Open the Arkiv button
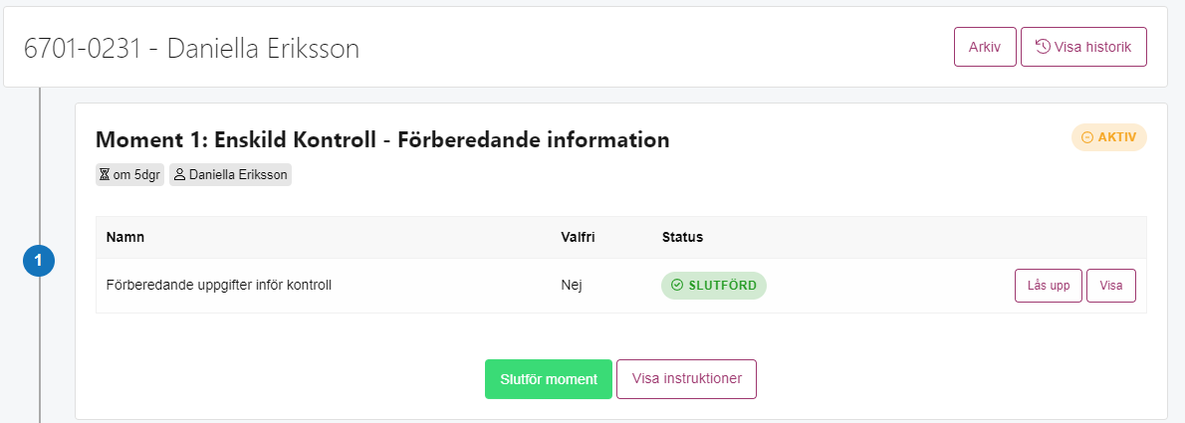Viewport: 1185px width, 423px height. (985, 47)
